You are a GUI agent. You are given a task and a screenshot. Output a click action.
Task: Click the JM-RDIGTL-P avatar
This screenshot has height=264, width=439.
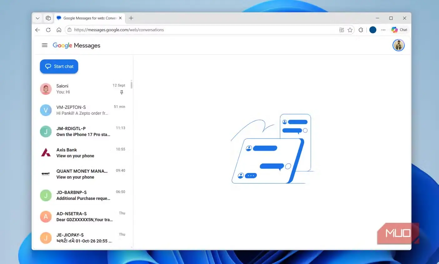click(x=46, y=131)
